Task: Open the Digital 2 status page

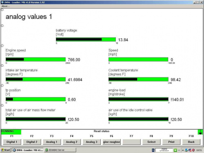Action: point(32,142)
